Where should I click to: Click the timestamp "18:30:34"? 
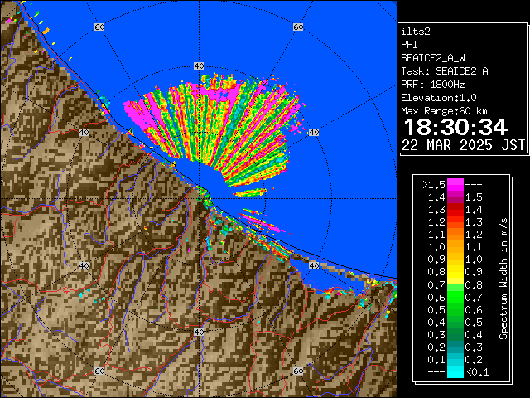coord(455,127)
